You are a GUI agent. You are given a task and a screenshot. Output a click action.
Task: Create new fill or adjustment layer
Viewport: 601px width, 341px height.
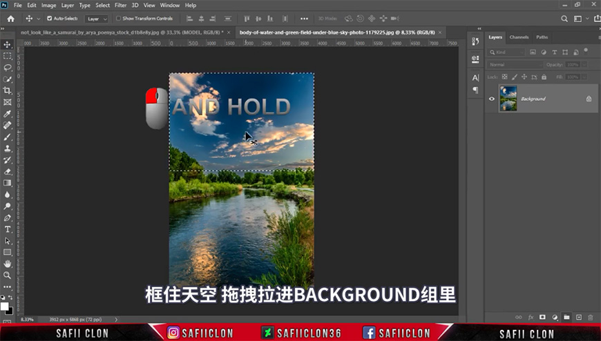[x=555, y=318]
